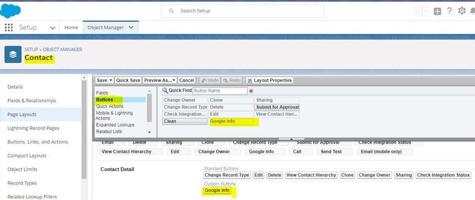Clear Quick Find with the x icon

coord(251,91)
